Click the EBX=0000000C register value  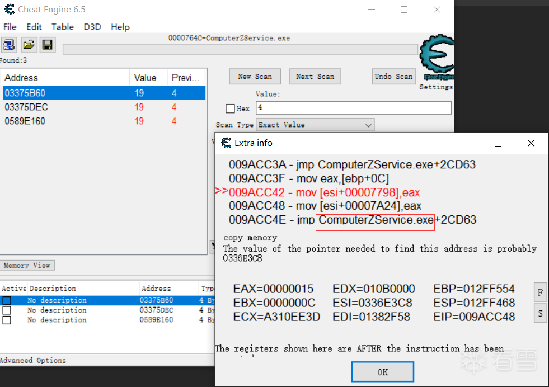pyautogui.click(x=274, y=303)
